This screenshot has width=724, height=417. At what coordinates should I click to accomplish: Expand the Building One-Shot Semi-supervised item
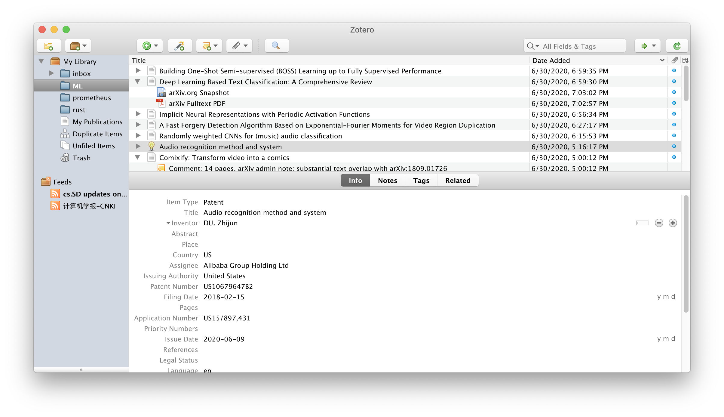(138, 71)
